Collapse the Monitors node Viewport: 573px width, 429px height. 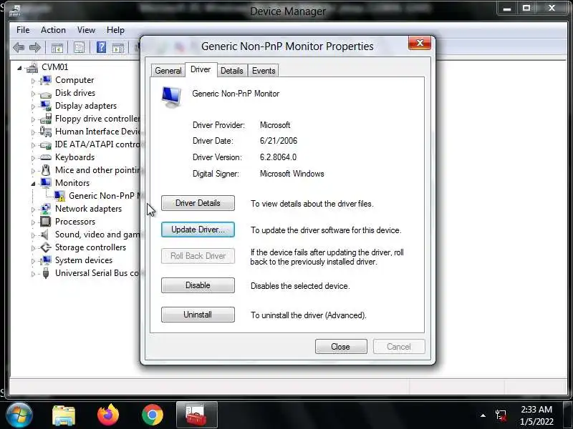click(x=33, y=184)
